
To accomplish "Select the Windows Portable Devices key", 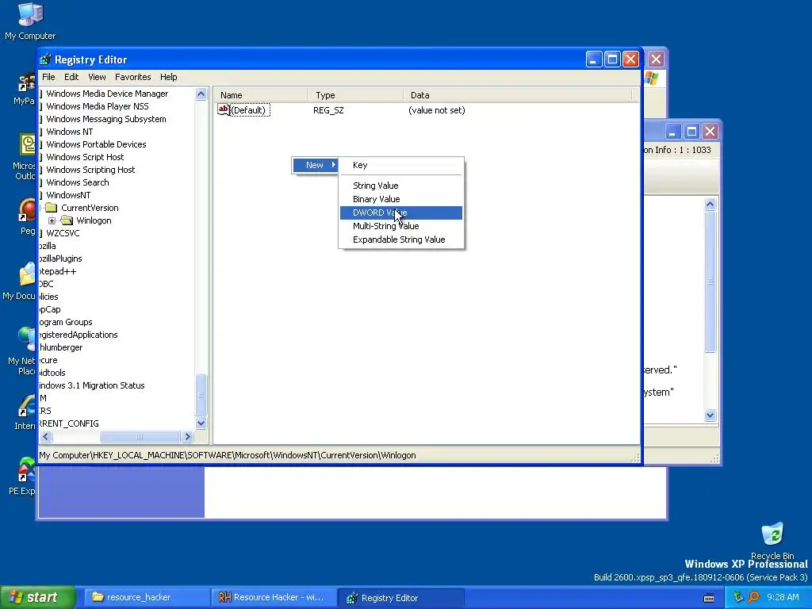I will pyautogui.click(x=96, y=144).
